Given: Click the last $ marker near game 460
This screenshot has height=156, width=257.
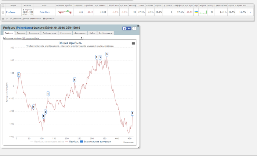Looking at the screenshot, I should 133,113.
